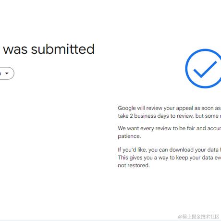Click the word 'patience.'
The image size is (221, 221).
coord(129,136)
